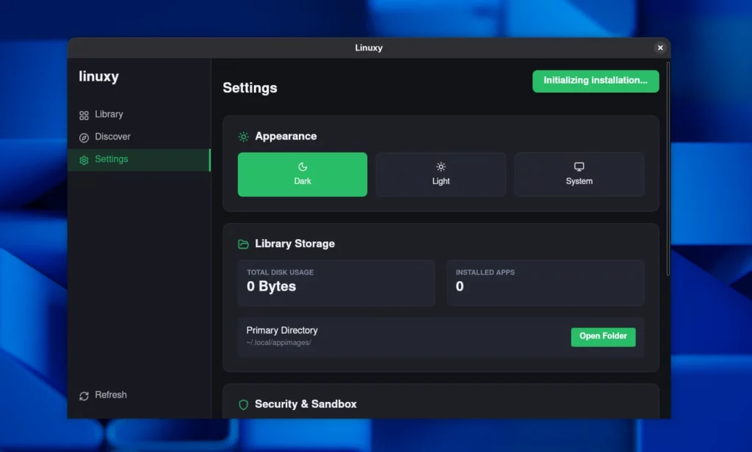Click the Open Folder button
Image resolution: width=752 pixels, height=452 pixels.
pyautogui.click(x=603, y=337)
